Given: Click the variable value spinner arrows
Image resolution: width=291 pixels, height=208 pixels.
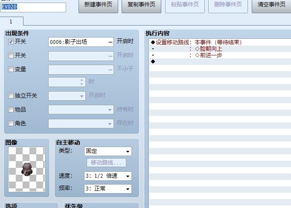Looking at the screenshot, I should (x=81, y=82).
